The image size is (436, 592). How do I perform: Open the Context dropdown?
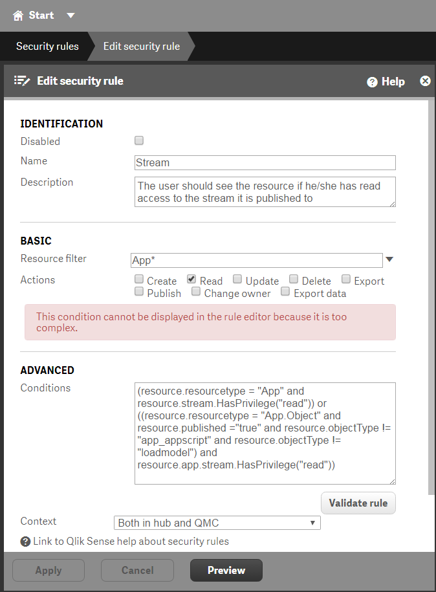pyautogui.click(x=217, y=523)
